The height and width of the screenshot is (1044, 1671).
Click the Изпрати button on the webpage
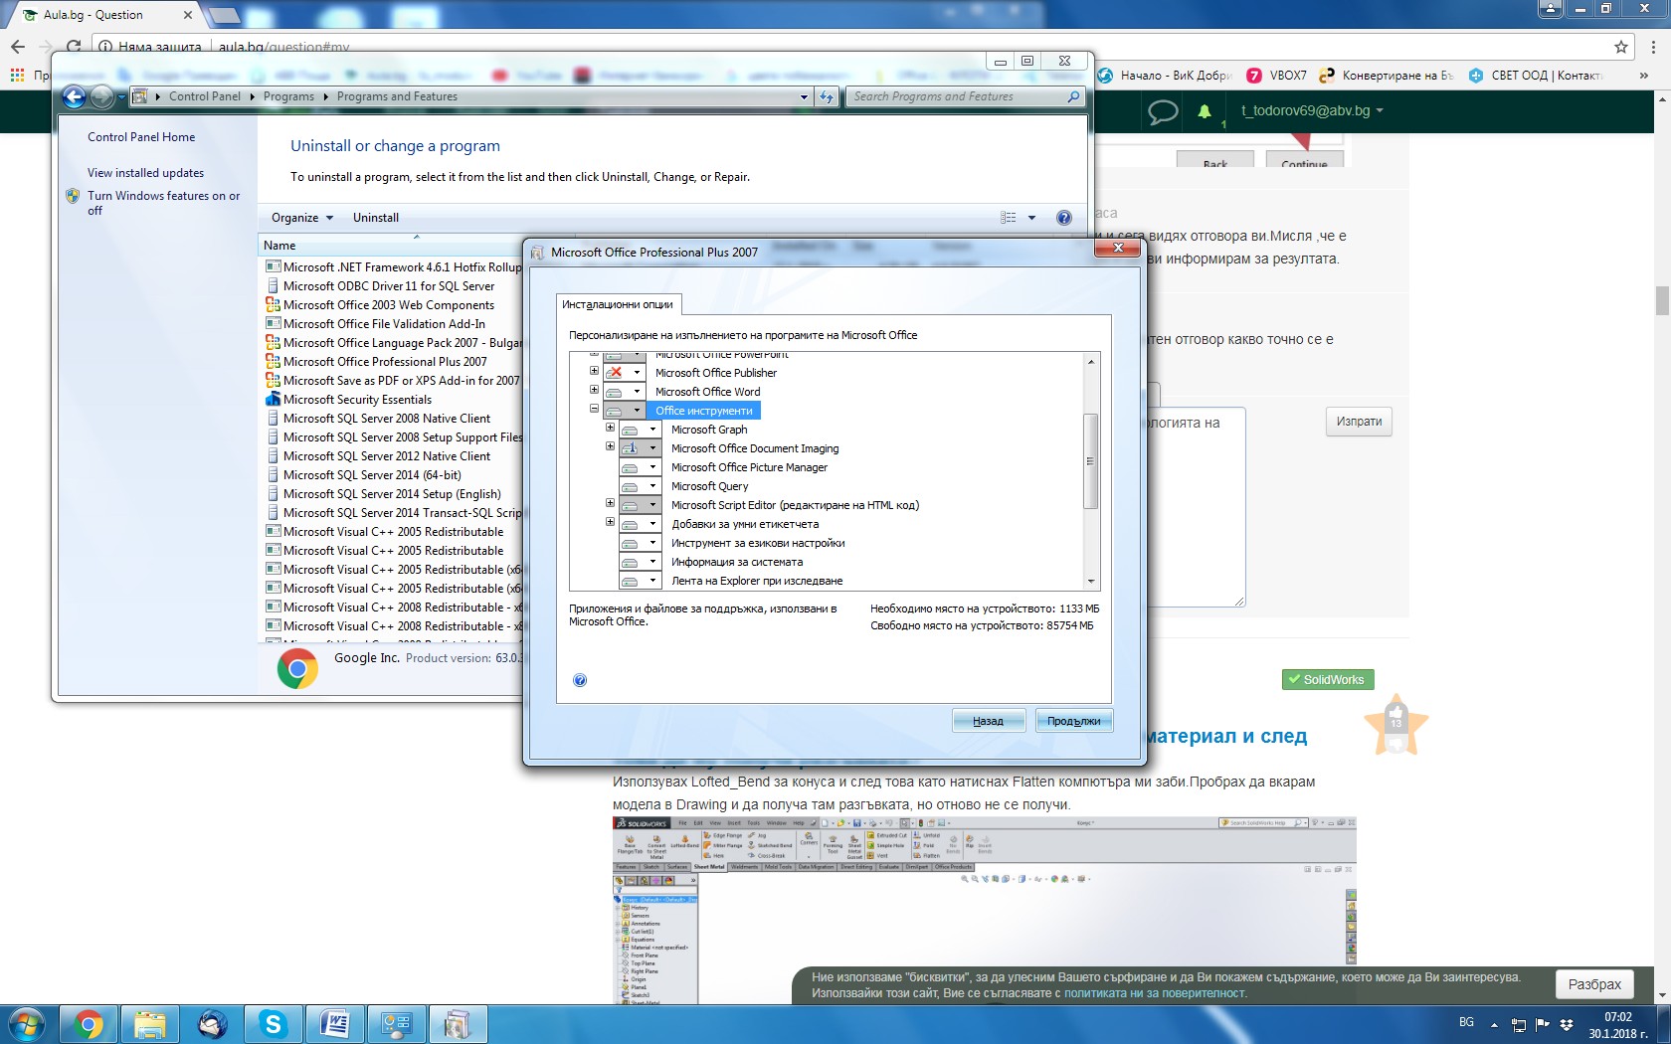1359,422
